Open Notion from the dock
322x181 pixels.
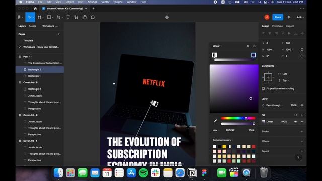point(192,173)
